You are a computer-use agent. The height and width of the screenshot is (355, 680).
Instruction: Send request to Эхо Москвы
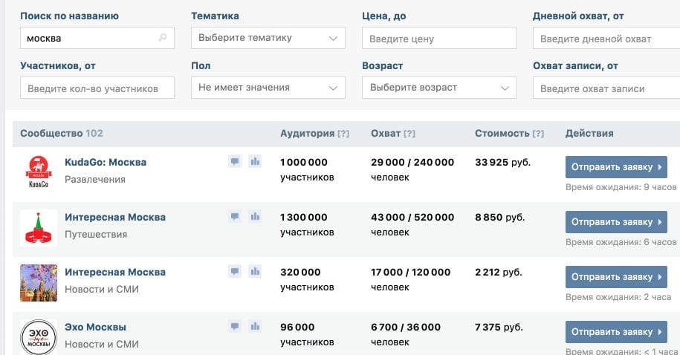[x=616, y=331]
